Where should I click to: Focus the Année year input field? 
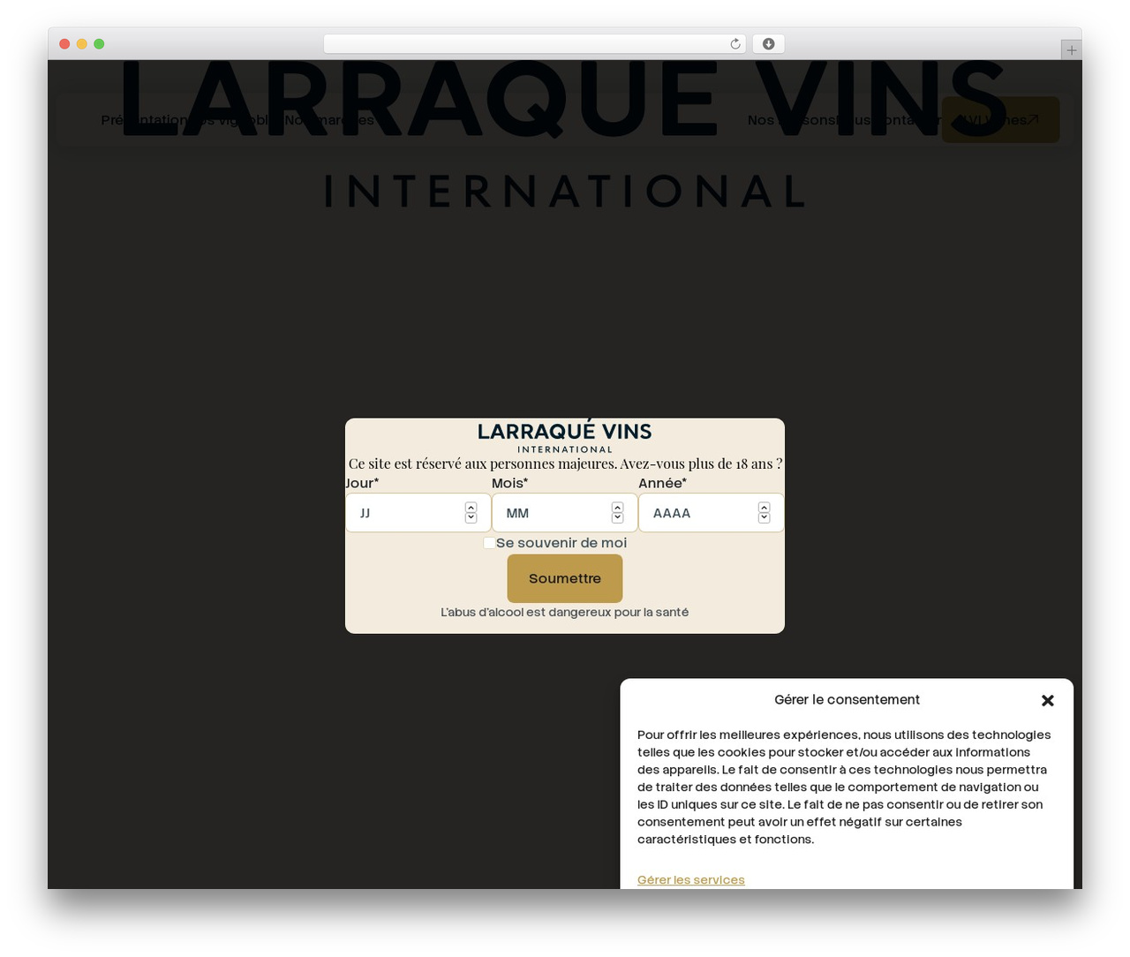coord(711,513)
